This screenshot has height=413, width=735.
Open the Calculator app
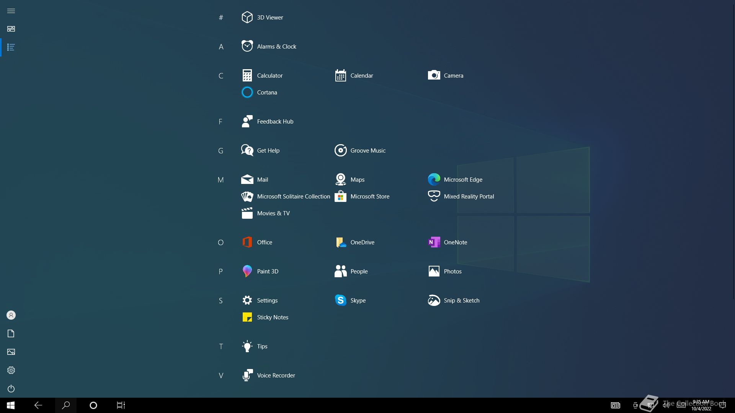click(262, 76)
